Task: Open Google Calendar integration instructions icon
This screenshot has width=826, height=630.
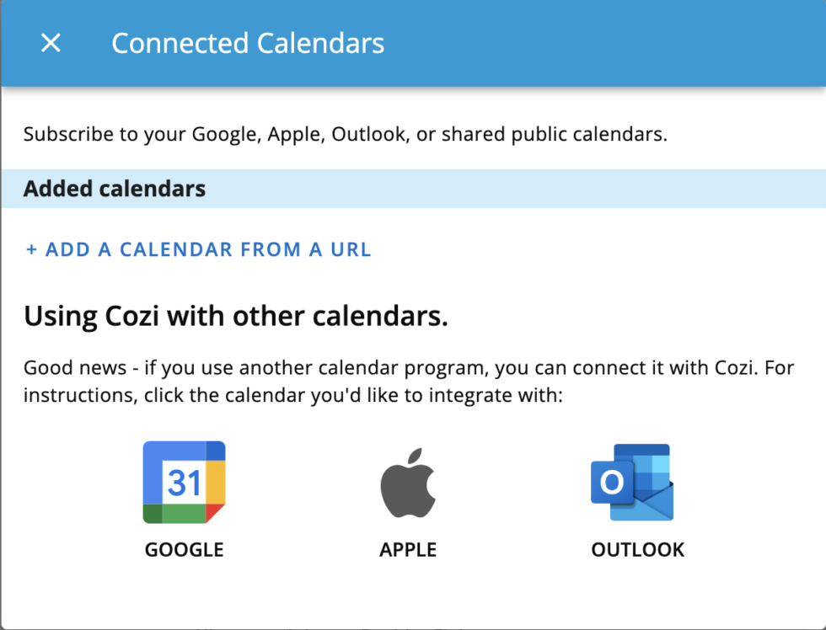Action: [184, 483]
